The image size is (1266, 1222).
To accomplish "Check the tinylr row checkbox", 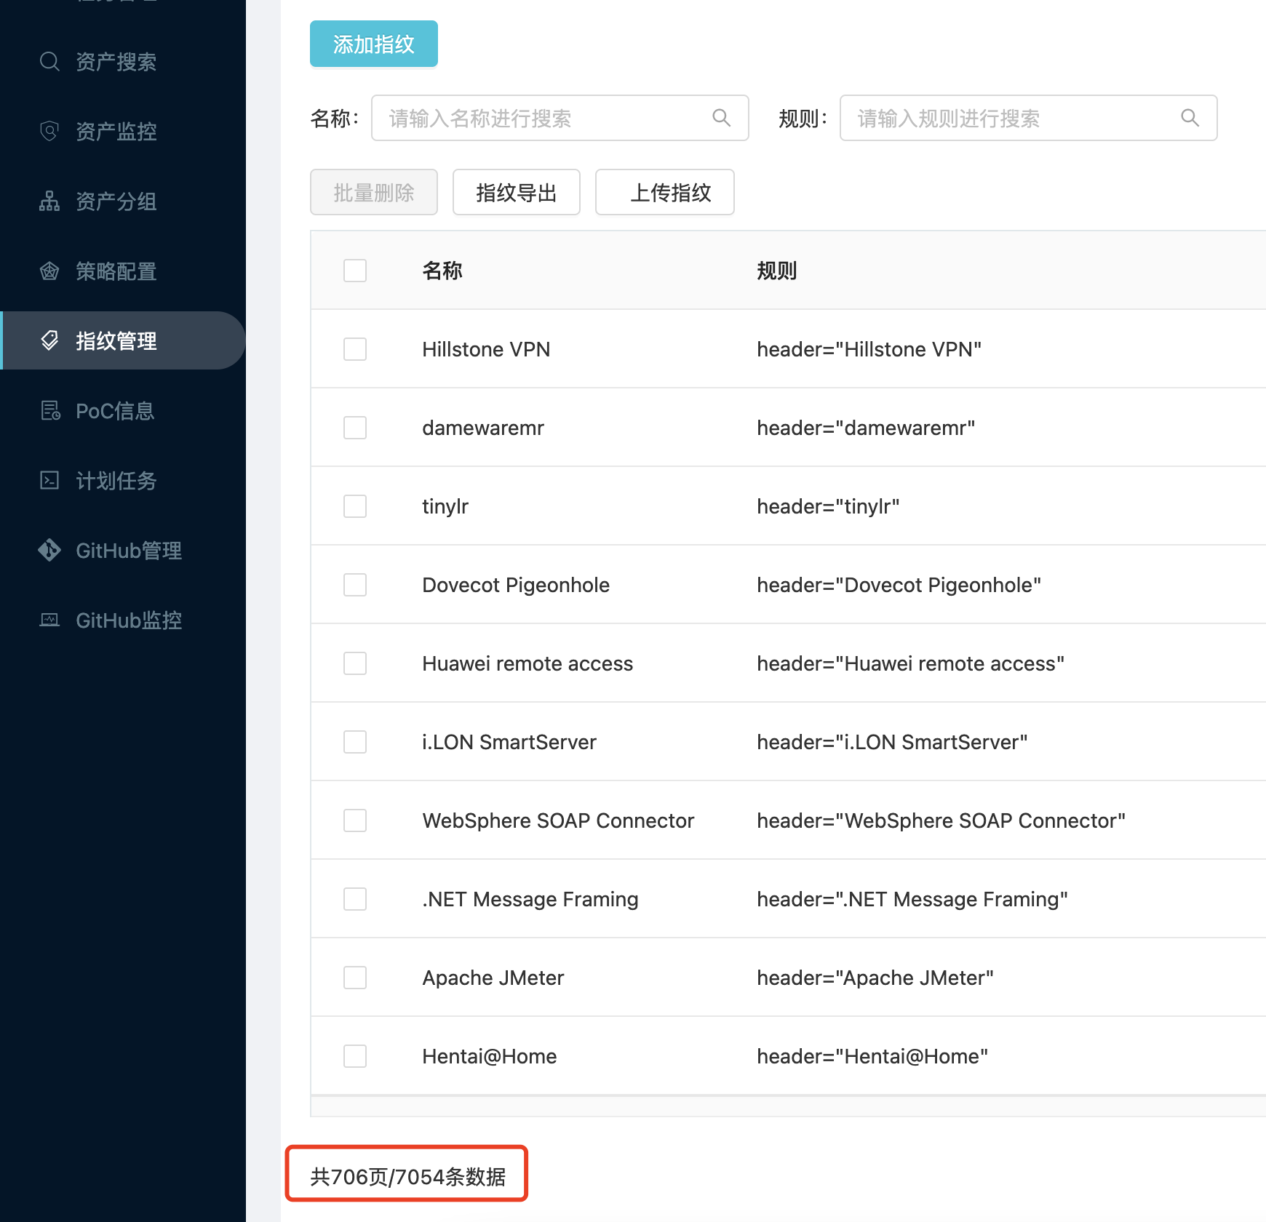I will point(355,506).
